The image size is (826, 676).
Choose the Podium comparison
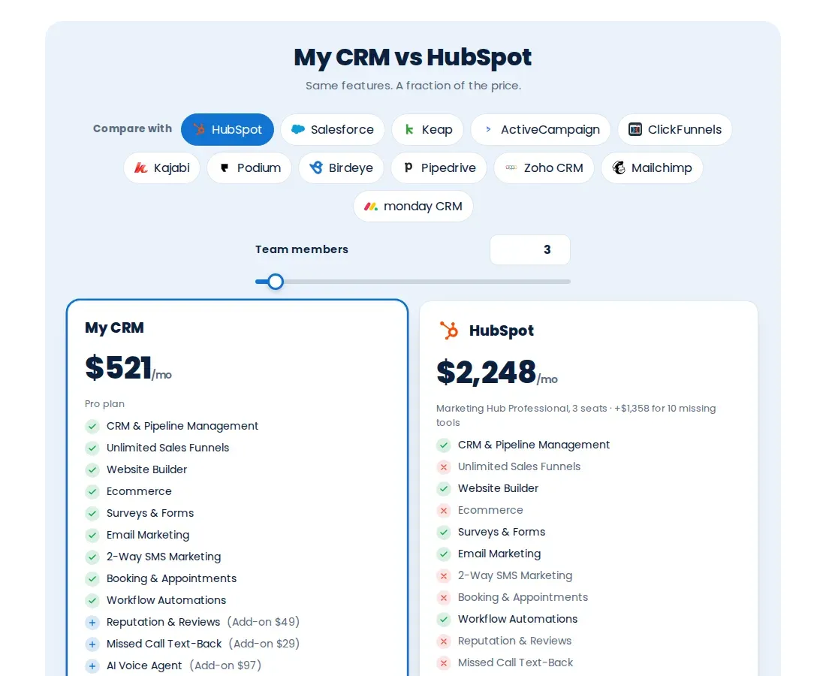(249, 168)
